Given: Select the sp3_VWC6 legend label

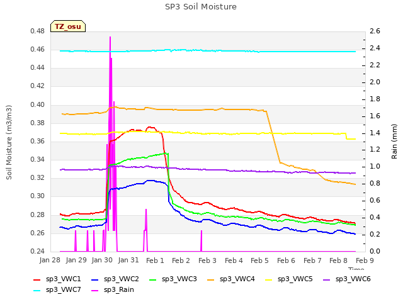Looking at the screenshot, I should (x=353, y=279).
